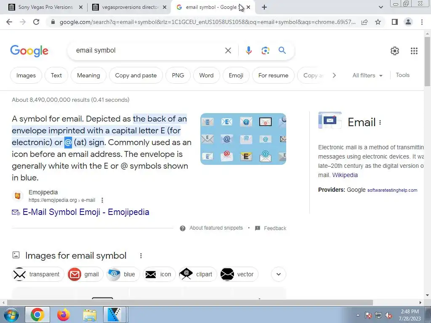Select the PNG filter chip
The height and width of the screenshot is (323, 431).
[x=178, y=76]
